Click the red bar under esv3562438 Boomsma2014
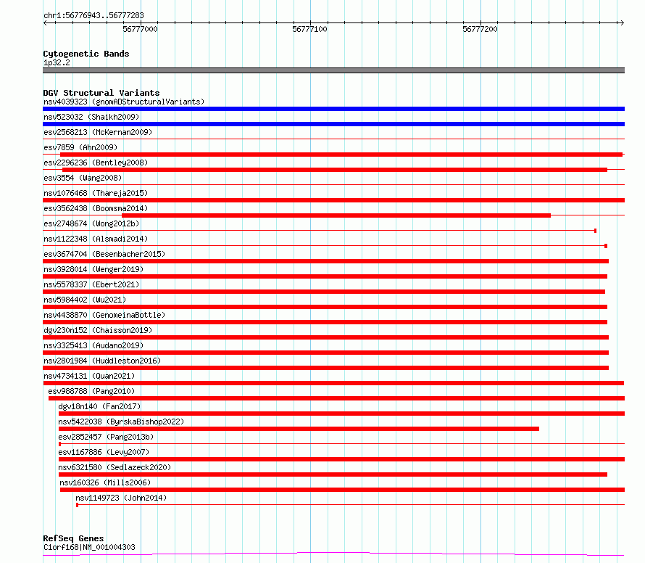This screenshot has height=563, width=645. tap(336, 215)
